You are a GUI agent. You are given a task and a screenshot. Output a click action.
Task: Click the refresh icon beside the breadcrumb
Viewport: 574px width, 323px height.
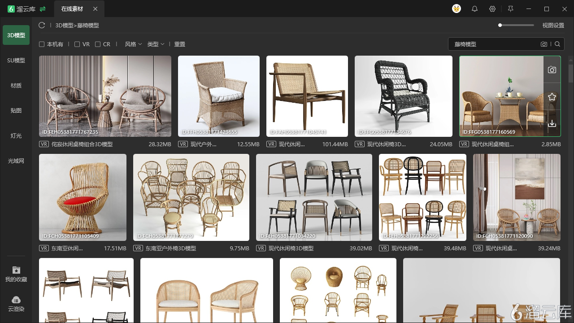coord(42,26)
